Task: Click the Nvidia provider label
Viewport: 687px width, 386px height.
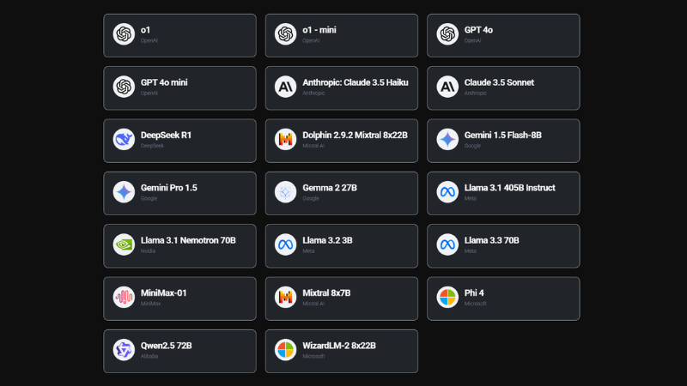Action: [x=148, y=251]
